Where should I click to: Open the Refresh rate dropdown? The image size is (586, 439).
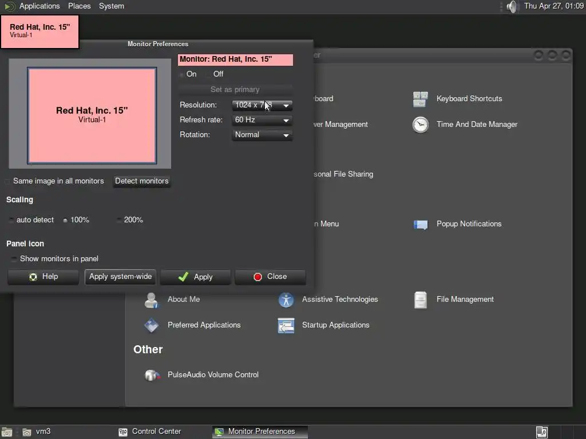[x=262, y=120]
